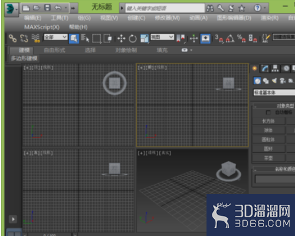Create a 长方体 box primitive

(268, 121)
